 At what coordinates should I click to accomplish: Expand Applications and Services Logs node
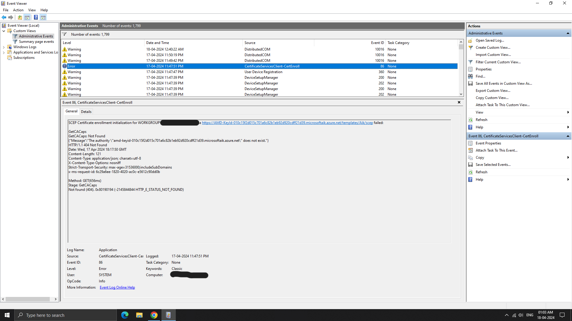click(x=4, y=52)
